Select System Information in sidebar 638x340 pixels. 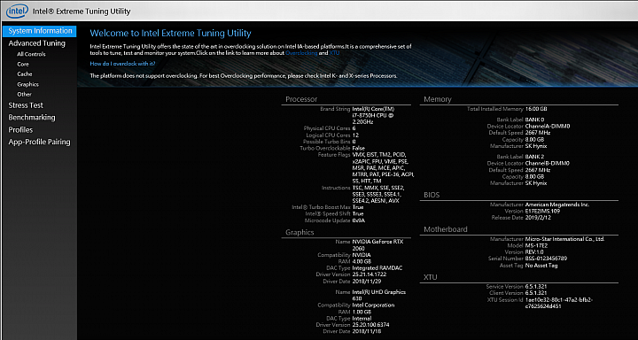pyautogui.click(x=40, y=31)
